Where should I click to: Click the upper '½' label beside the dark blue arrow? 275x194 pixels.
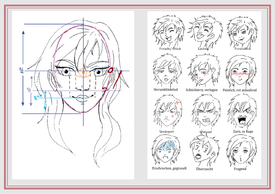click(x=21, y=70)
